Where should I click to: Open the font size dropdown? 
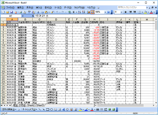(x=121, y=12)
